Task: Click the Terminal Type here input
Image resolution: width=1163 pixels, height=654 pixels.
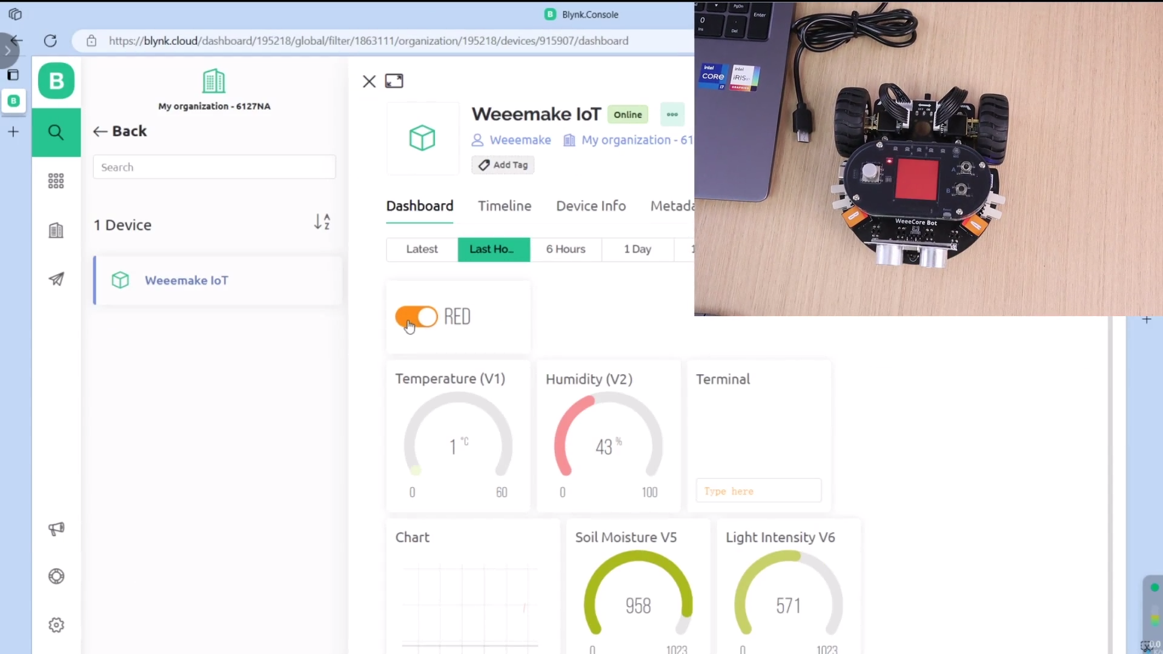Action: [758, 491]
